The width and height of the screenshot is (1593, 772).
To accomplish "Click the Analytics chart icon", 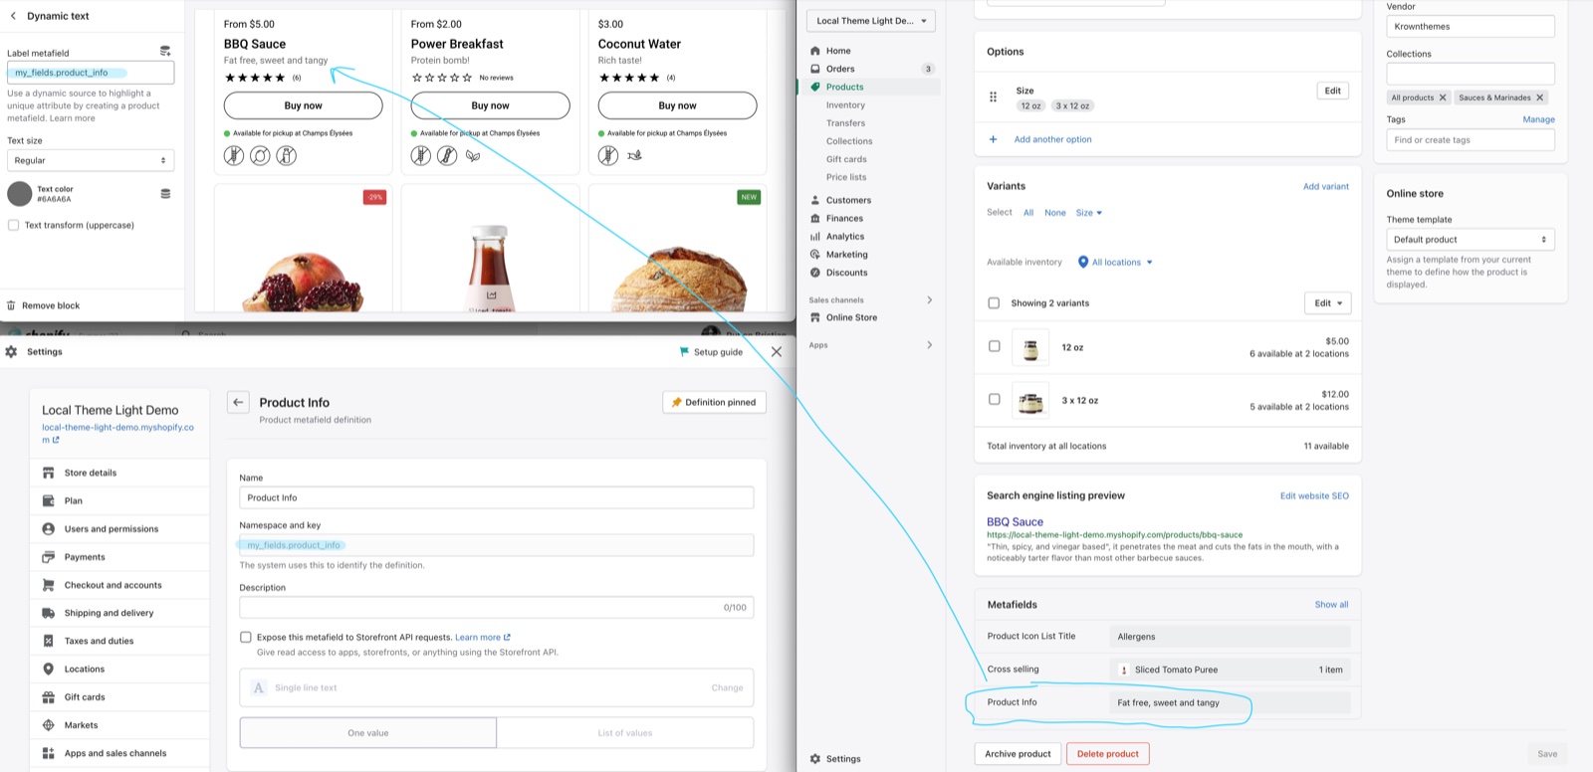I will tap(815, 236).
